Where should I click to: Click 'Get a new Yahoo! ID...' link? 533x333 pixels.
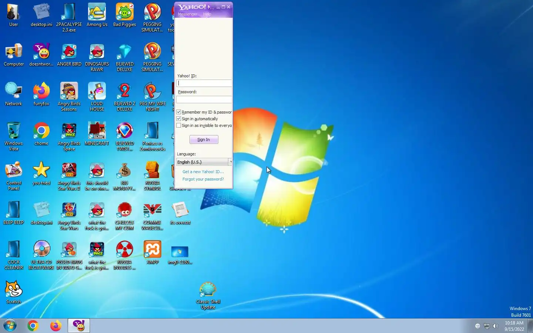click(x=203, y=172)
